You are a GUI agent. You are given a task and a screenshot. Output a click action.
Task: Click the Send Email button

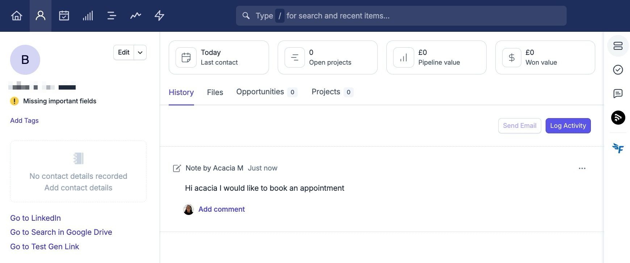coord(520,126)
